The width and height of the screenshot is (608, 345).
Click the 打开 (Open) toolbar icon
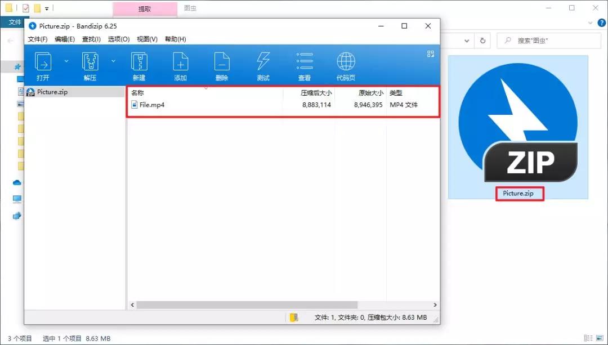[x=43, y=61]
